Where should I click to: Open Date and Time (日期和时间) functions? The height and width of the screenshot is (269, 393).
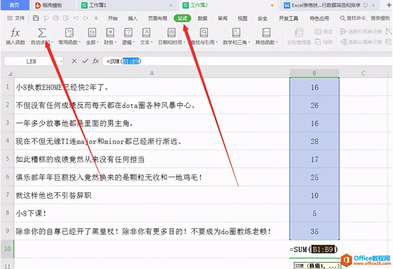tap(171, 33)
